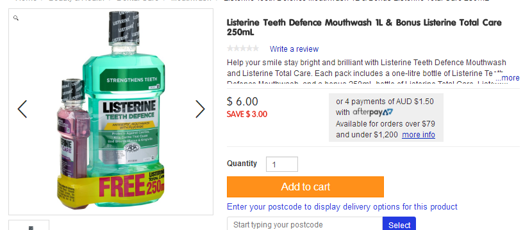This screenshot has width=532, height=230.
Task: Click the $ 6.00 price
Action: [242, 102]
